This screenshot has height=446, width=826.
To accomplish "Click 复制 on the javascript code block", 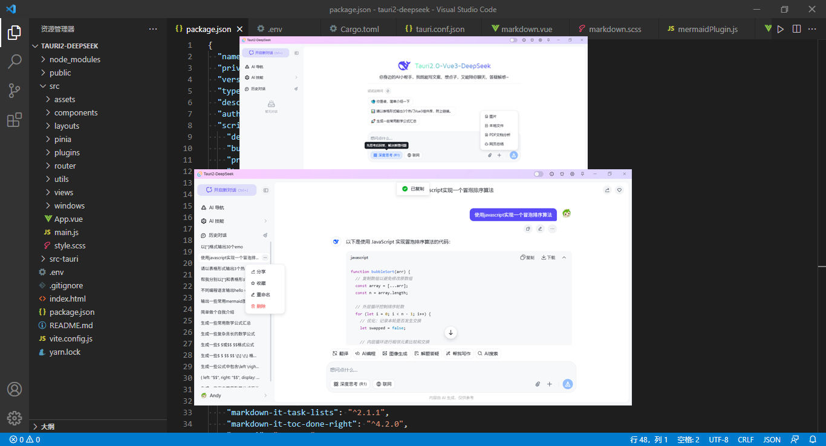I will pyautogui.click(x=527, y=257).
